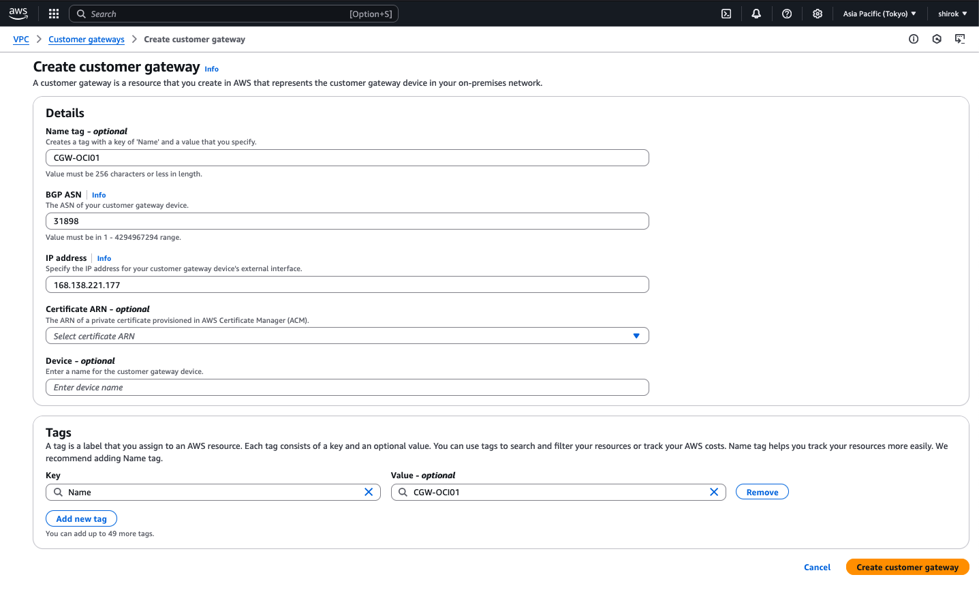Open the info panel icon below the top bar

coord(914,40)
